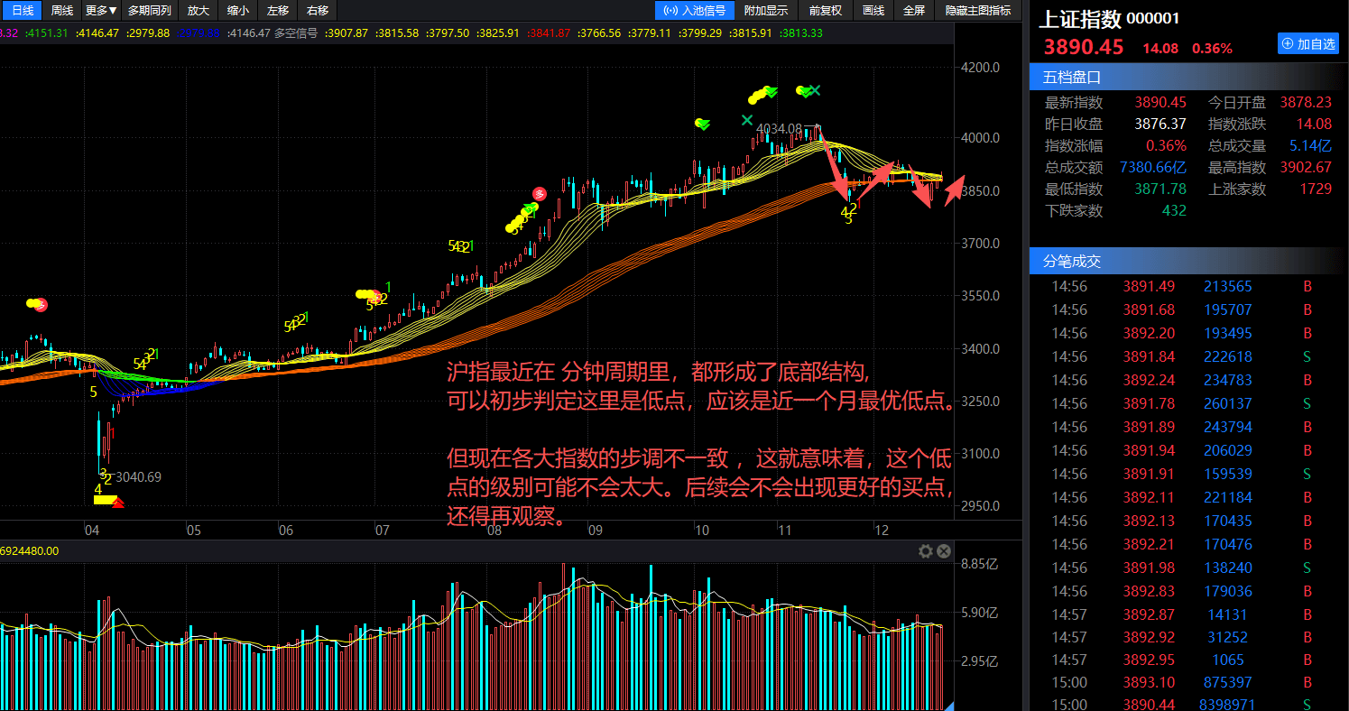This screenshot has height=711, width=1349.
Task: Click the 右移 shift-right control
Action: (317, 11)
